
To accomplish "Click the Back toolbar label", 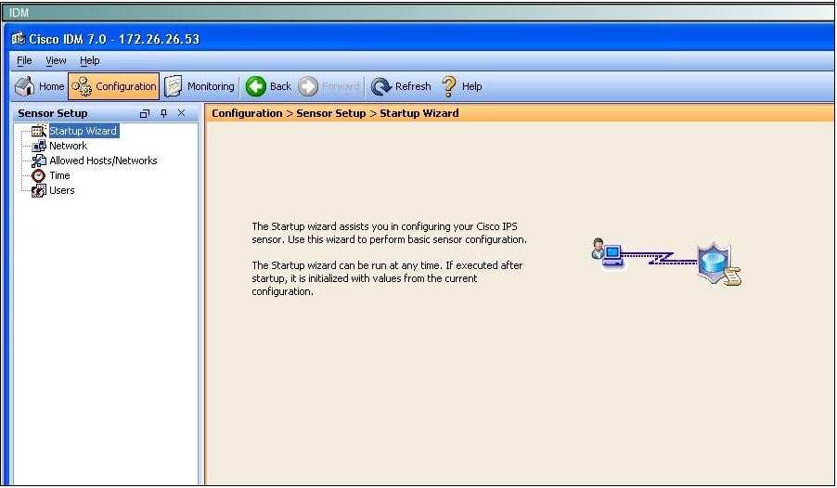I will coord(280,86).
